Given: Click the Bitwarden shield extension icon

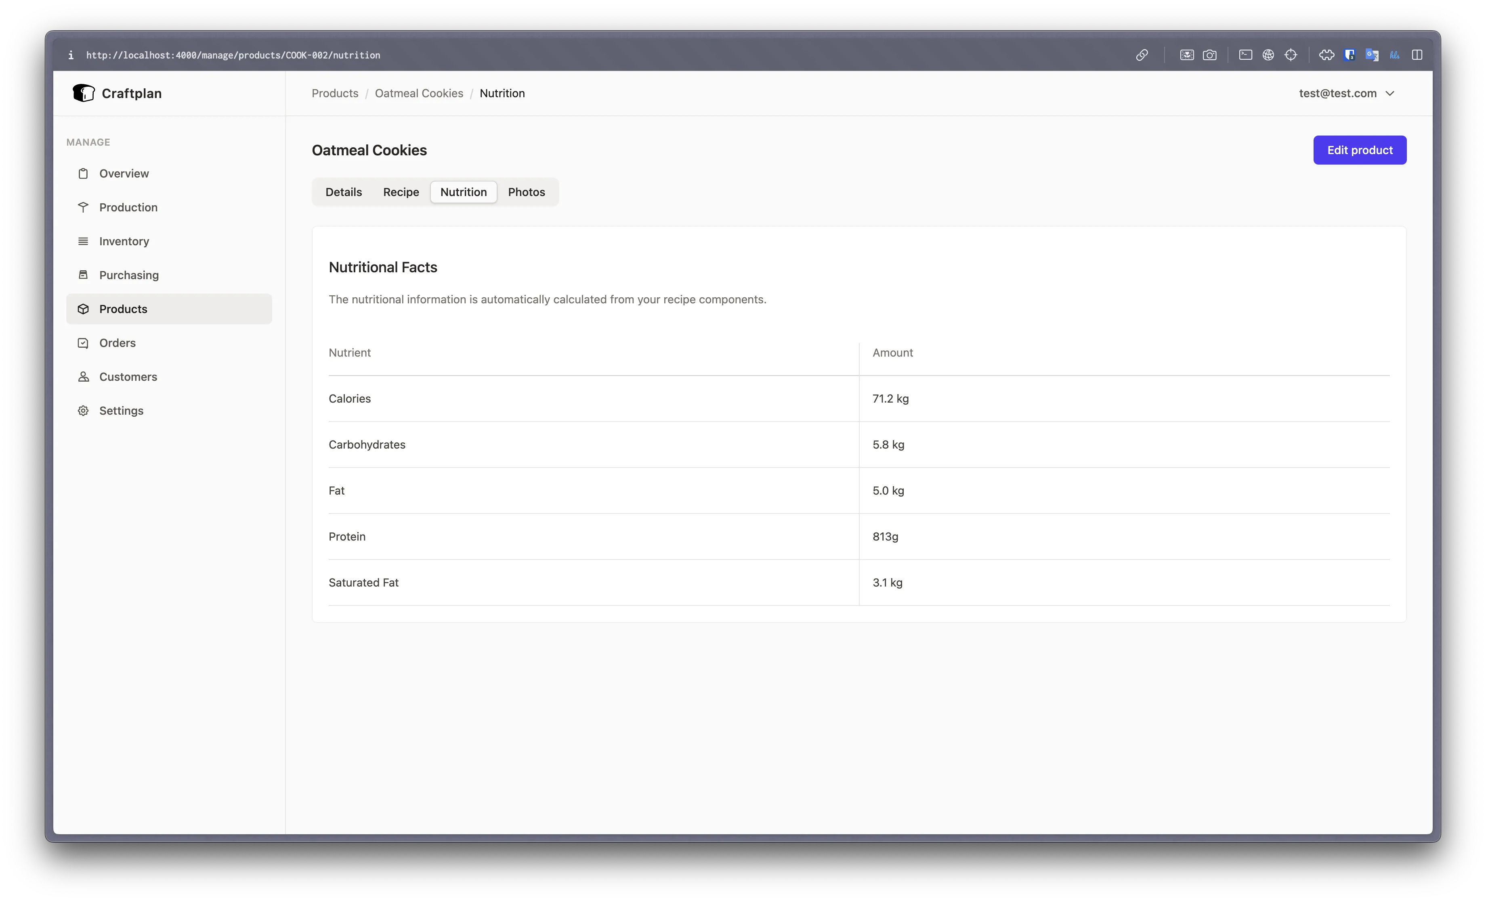Looking at the screenshot, I should coord(1350,55).
